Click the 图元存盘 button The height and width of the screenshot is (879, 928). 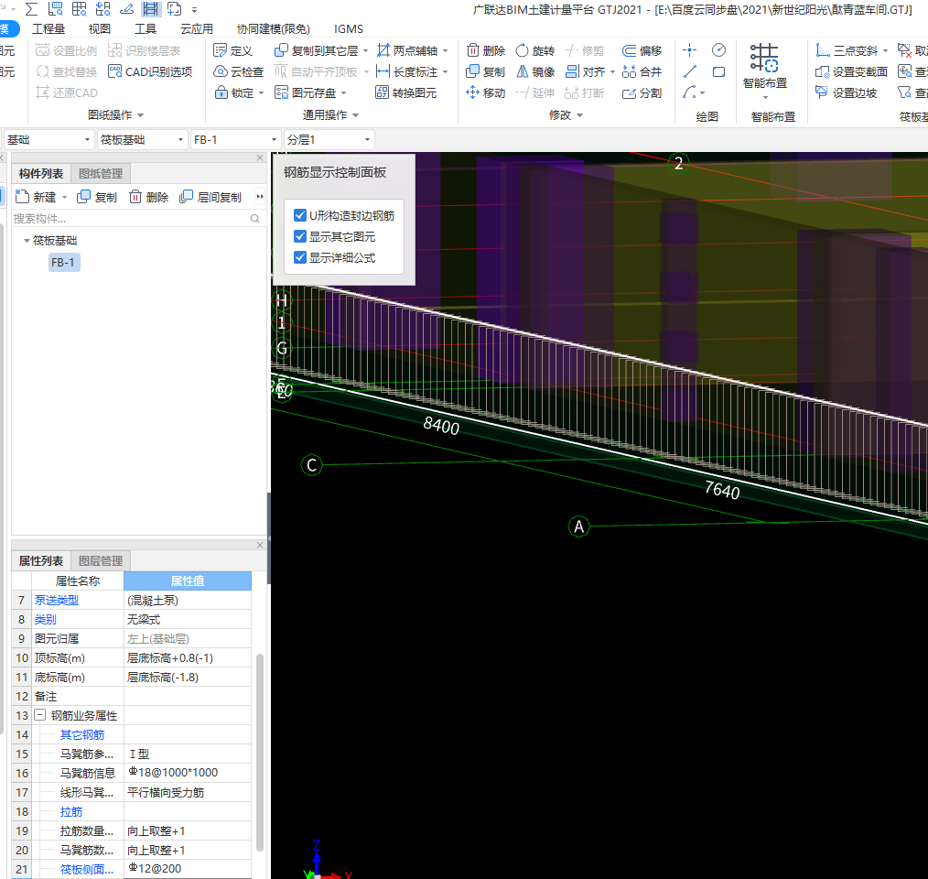click(x=306, y=92)
